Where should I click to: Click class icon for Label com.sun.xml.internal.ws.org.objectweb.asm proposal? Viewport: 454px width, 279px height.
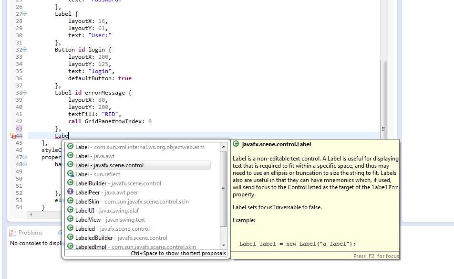tap(70, 147)
